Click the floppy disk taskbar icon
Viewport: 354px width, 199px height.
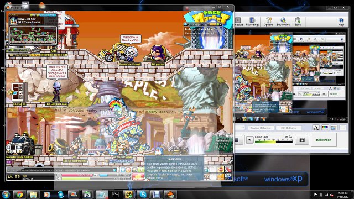(x=157, y=195)
